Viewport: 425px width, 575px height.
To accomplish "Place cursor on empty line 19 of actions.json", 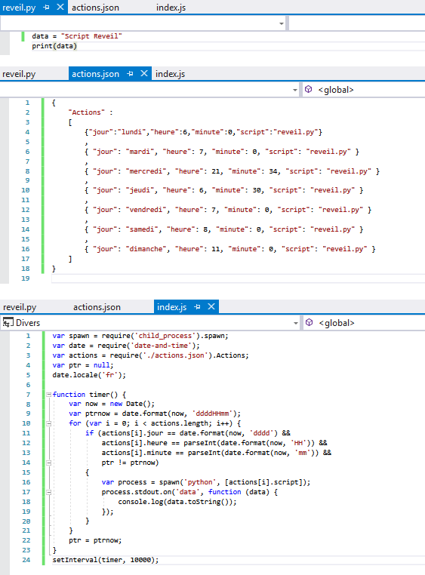I will pyautogui.click(x=238, y=278).
